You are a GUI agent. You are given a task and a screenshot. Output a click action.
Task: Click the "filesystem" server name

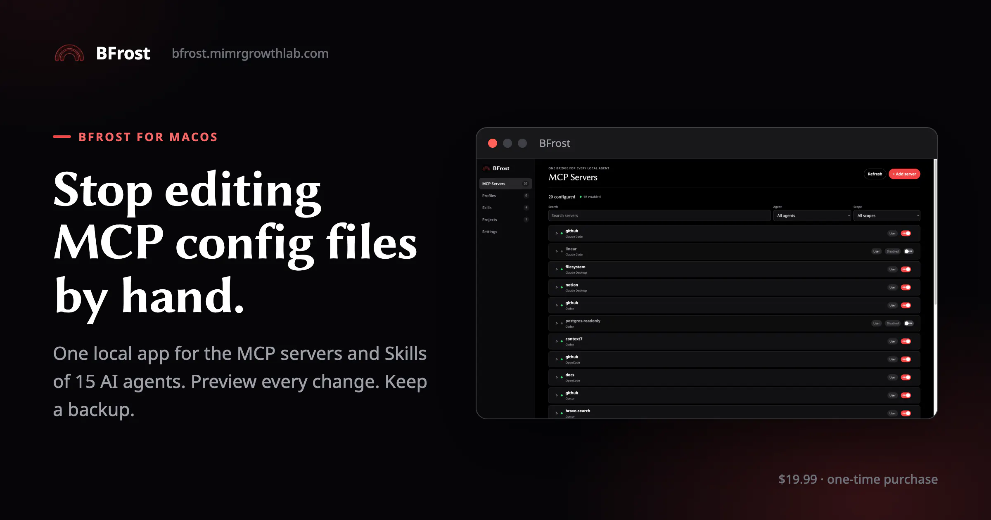575,267
